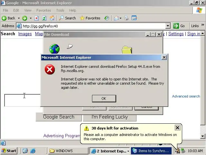Dismiss the activation balloon with X
The width and height of the screenshot is (206, 155).
point(177,128)
